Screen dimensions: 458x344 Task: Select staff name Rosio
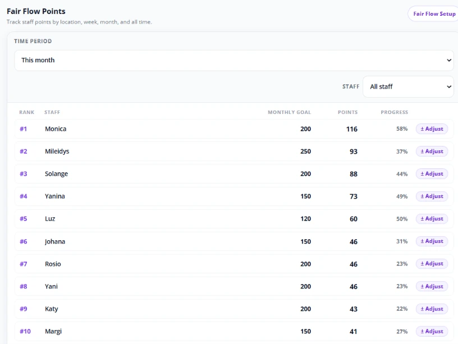pos(53,264)
